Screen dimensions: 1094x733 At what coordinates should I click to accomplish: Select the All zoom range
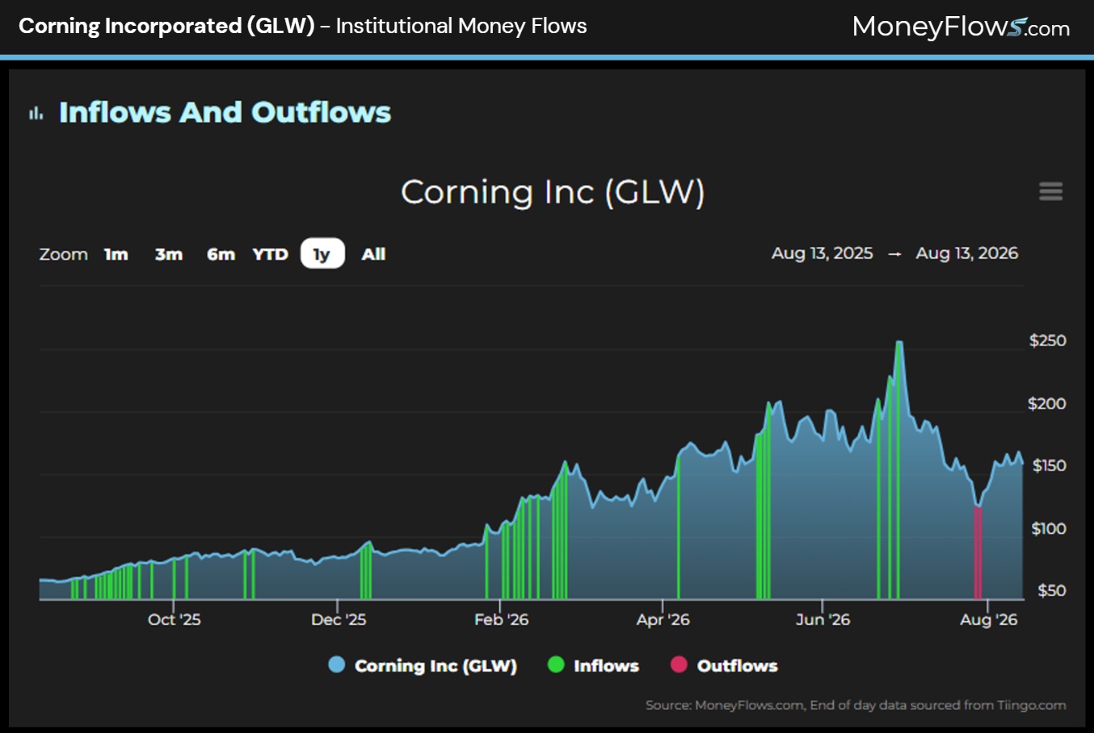coord(373,254)
